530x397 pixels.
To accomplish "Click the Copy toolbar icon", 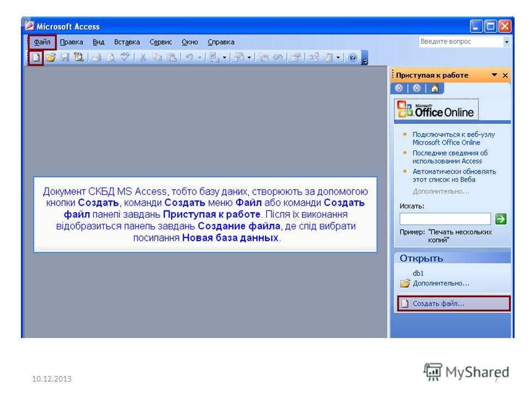I will click(x=157, y=58).
